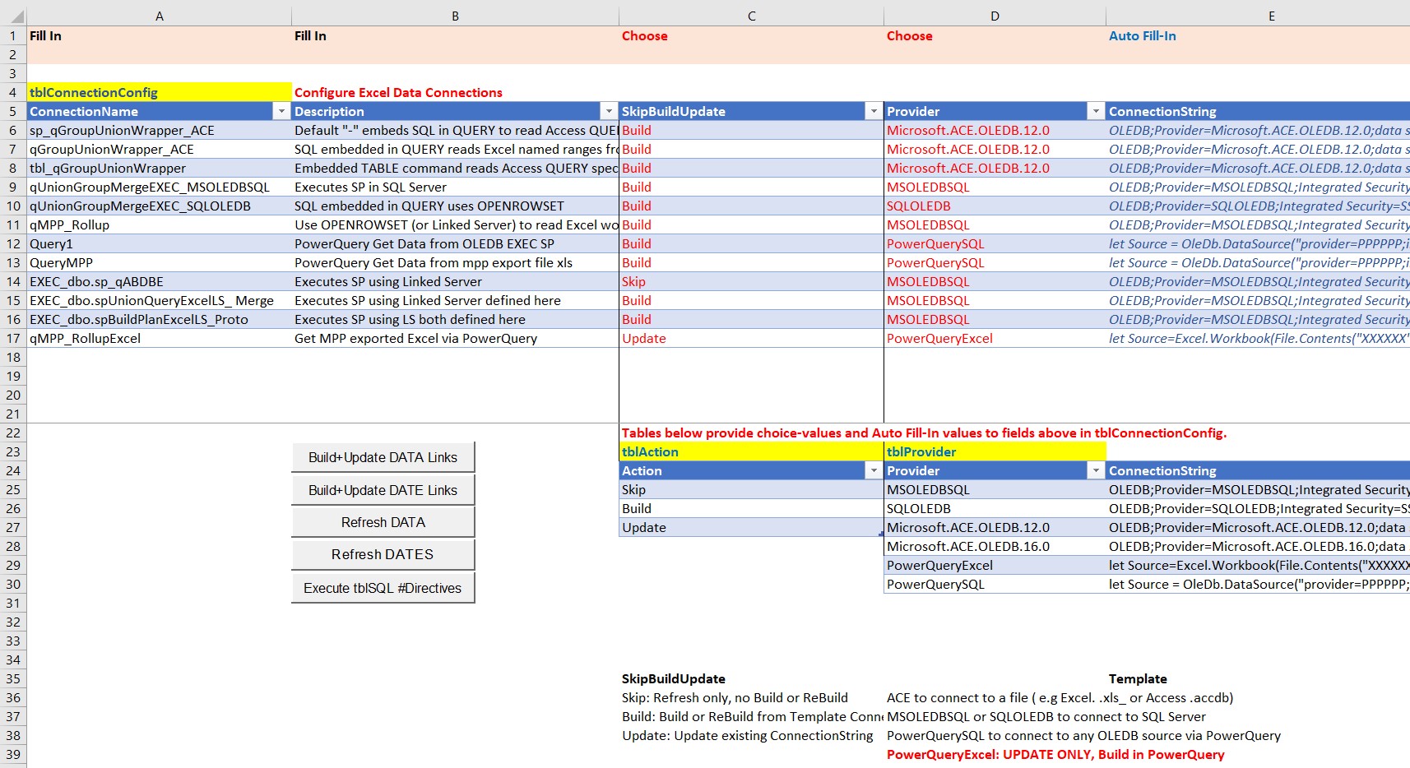Select the qMPP_Rollup cell in row 11
1410x768 pixels.
tap(160, 224)
